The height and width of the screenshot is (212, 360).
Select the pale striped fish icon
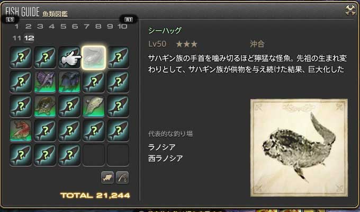(x=94, y=106)
